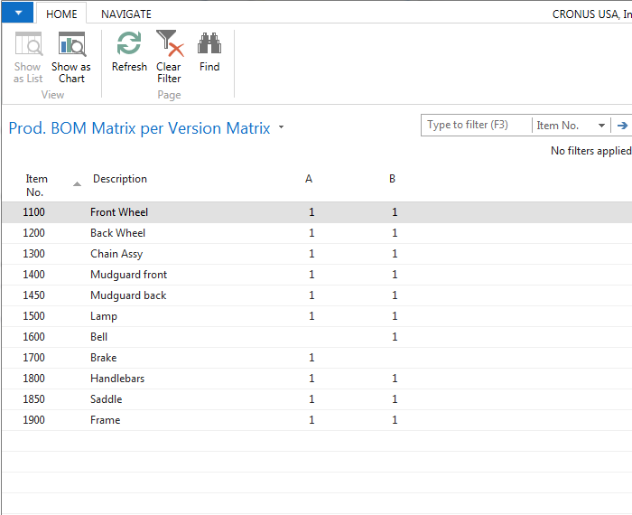Screen dimensions: 632x515
Task: Click the Bell row's B quantity cell
Action: click(x=395, y=337)
